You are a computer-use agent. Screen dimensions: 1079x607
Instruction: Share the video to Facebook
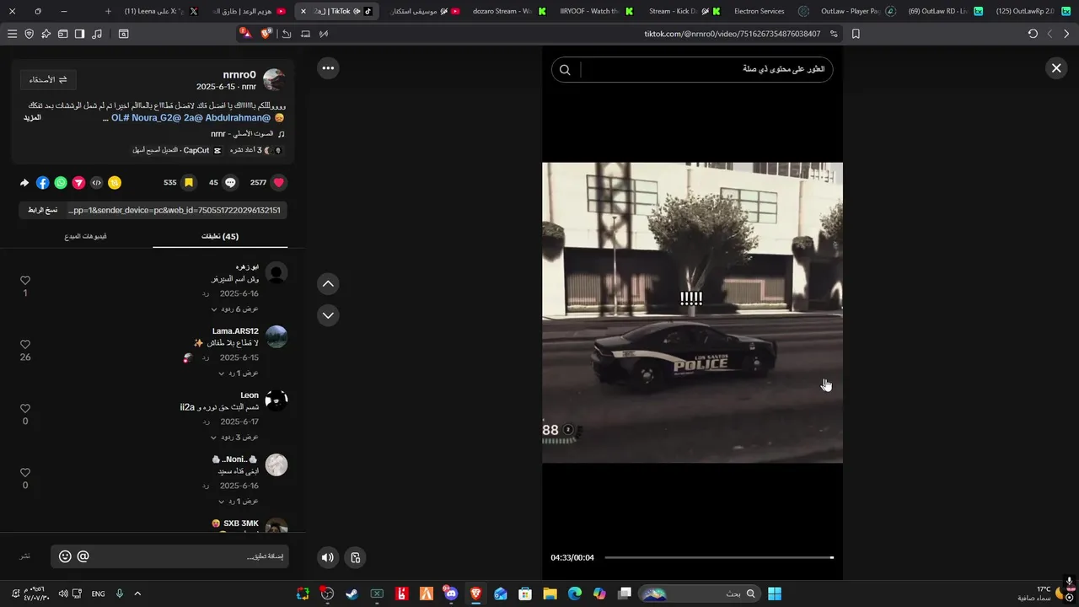[x=42, y=183]
